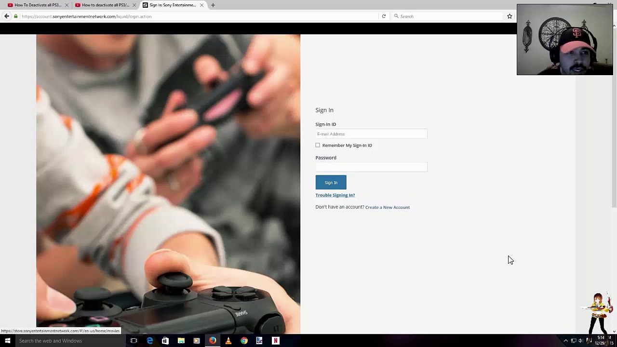Viewport: 617px width, 347px height.
Task: Click 'Search the web and Windows' box
Action: pos(70,341)
